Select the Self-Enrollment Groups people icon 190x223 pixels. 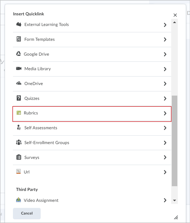coord(19,142)
